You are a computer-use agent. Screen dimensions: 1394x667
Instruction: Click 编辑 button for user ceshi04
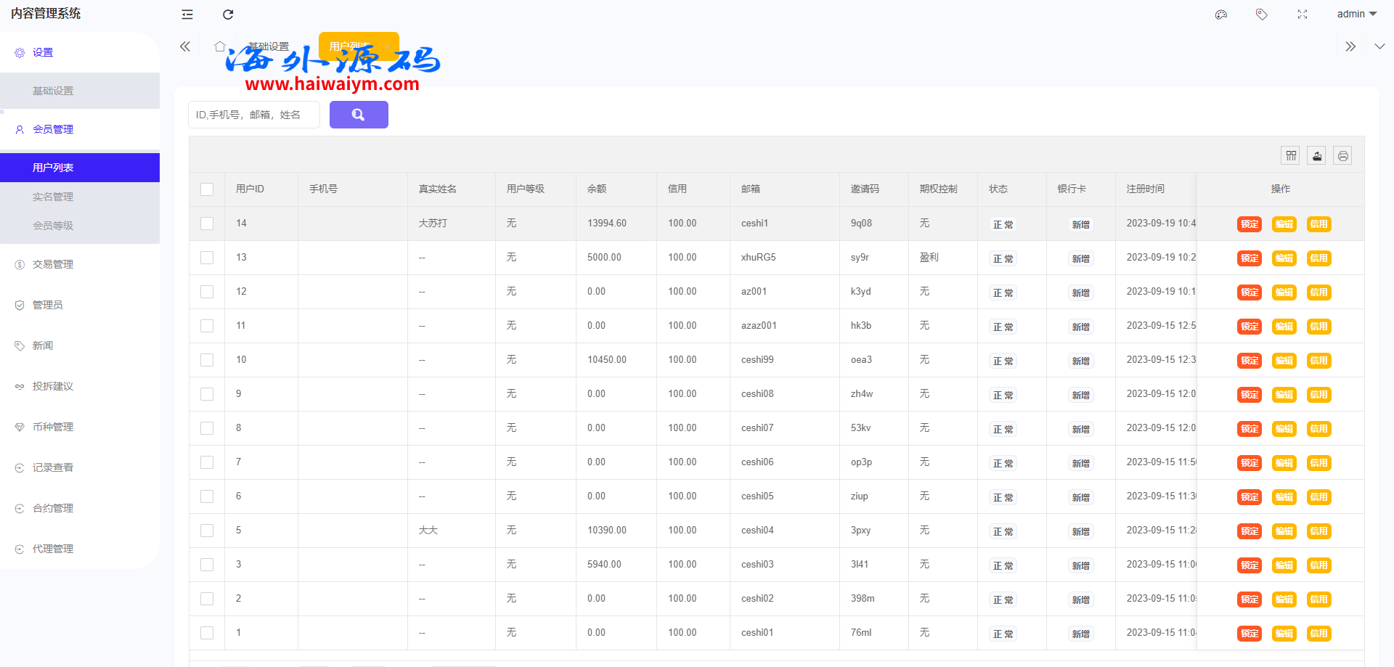pyautogui.click(x=1284, y=531)
